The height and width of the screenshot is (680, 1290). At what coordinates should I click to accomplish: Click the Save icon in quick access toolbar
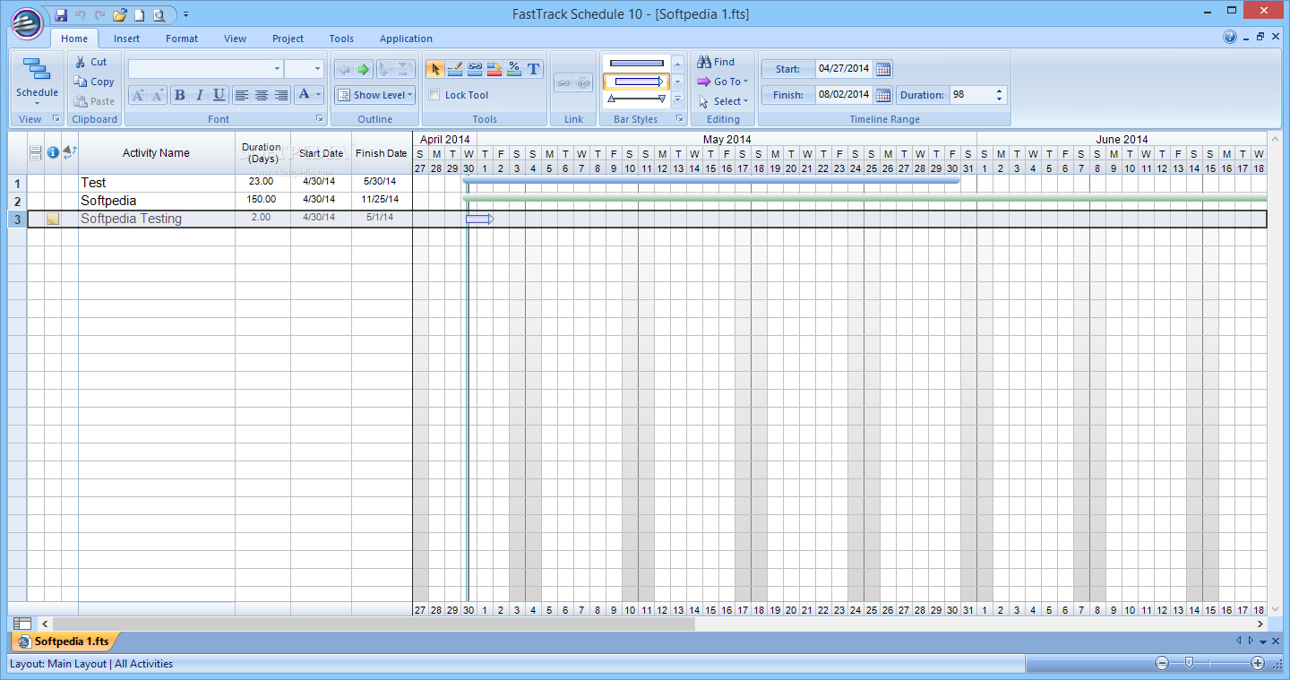[x=61, y=15]
